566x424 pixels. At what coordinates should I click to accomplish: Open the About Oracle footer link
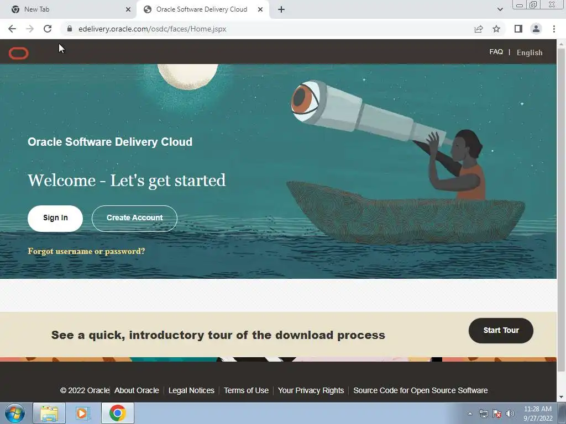point(137,390)
